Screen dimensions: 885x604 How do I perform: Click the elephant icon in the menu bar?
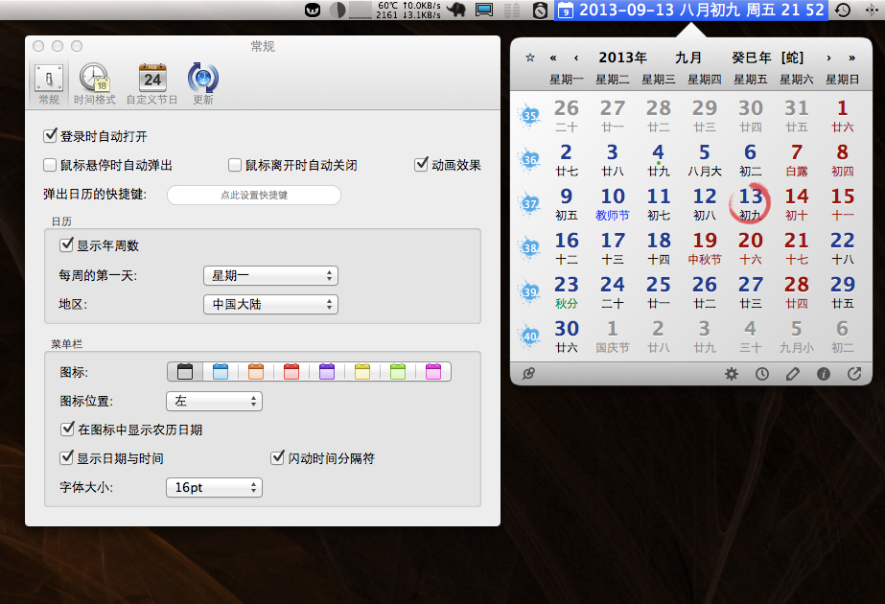[456, 10]
